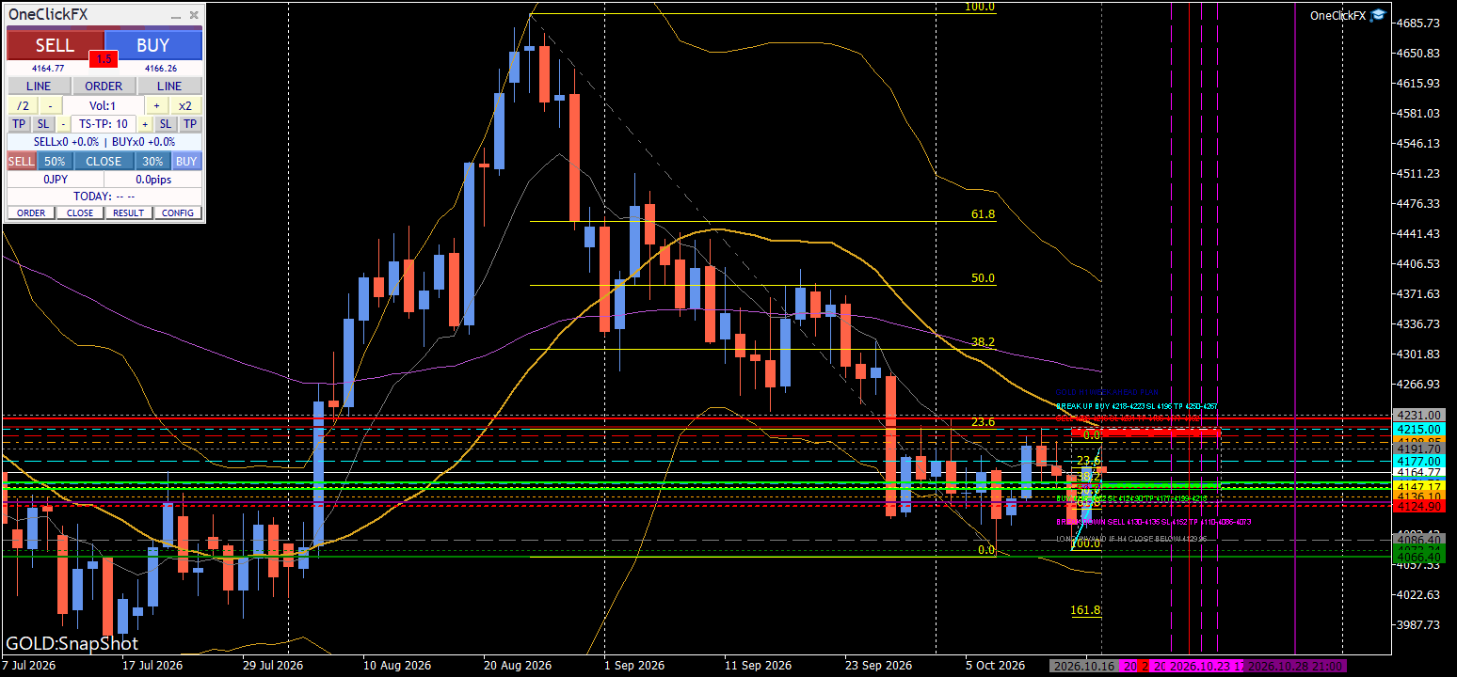Viewport: 1457px width, 677px height.
Task: Hit the large red SELL button
Action: [56, 45]
